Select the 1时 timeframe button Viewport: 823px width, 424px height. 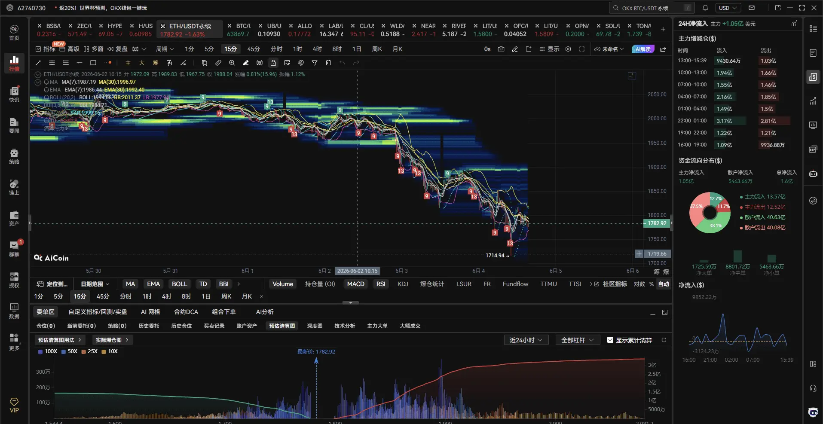(297, 49)
